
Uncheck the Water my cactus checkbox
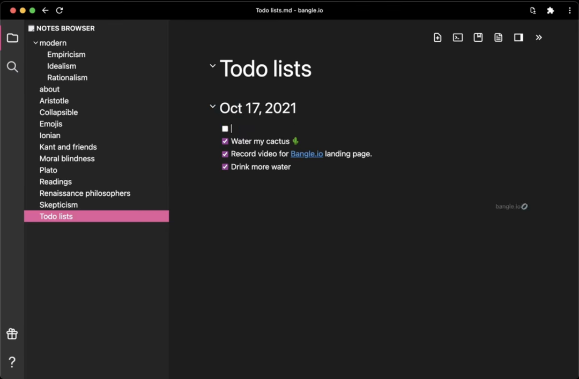pos(225,141)
